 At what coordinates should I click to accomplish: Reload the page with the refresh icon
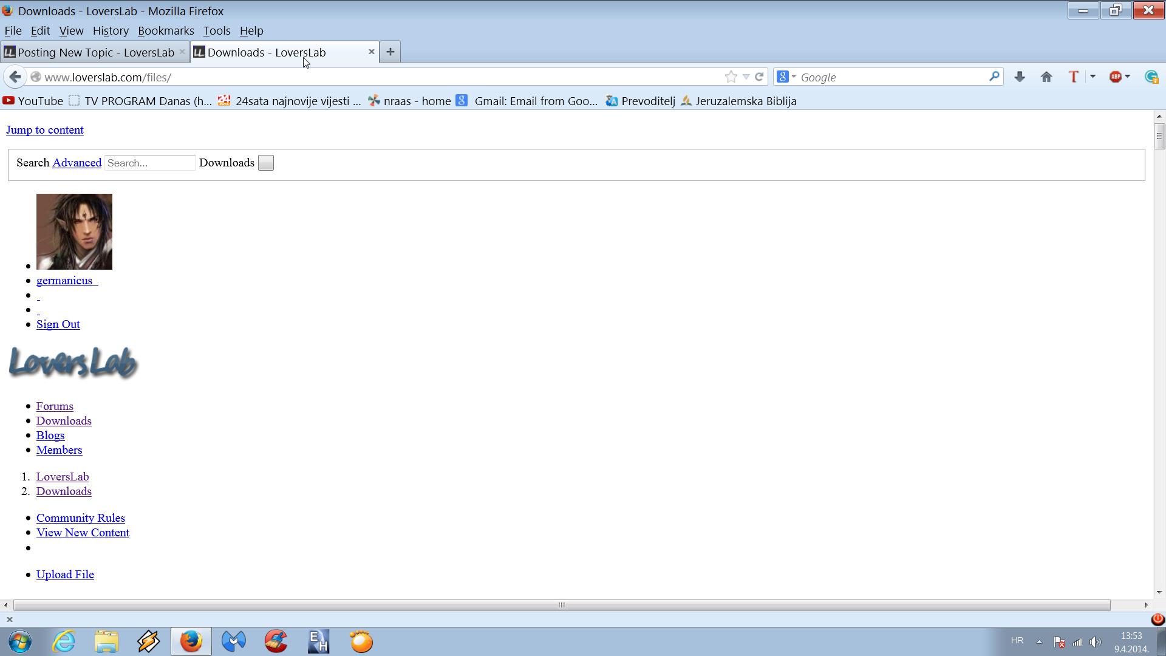tap(759, 77)
